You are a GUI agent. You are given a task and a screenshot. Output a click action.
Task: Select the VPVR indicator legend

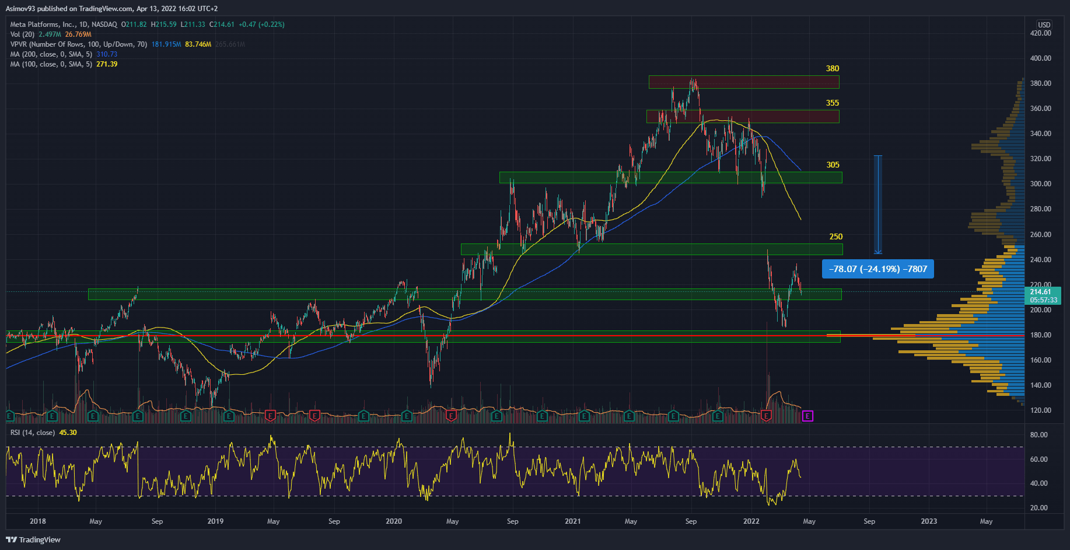point(78,44)
